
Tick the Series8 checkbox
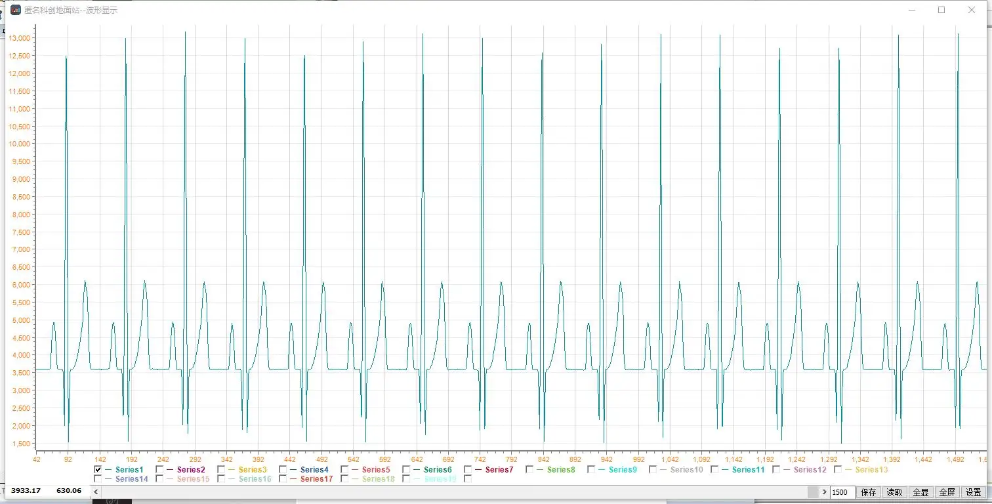529,469
